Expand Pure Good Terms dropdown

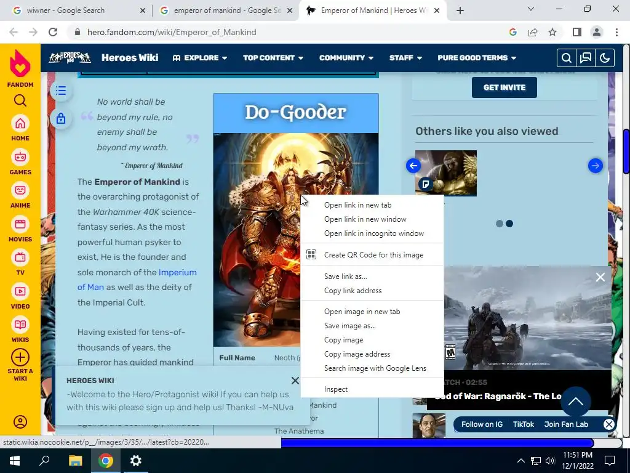[477, 58]
